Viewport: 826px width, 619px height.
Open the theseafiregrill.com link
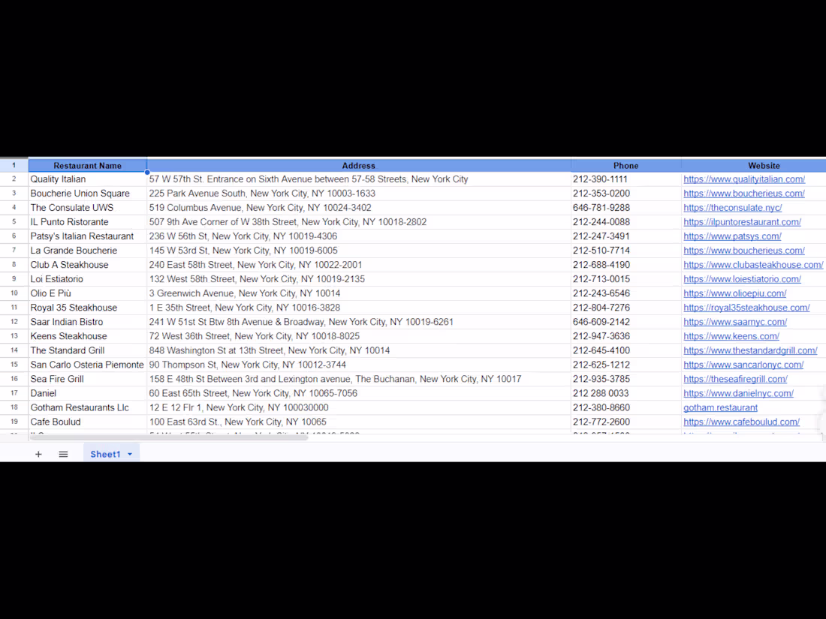[735, 379]
